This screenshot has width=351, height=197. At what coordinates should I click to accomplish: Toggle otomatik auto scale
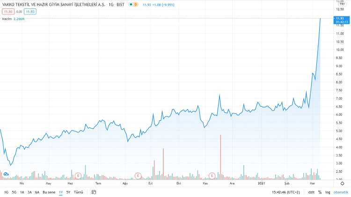pos(341,192)
